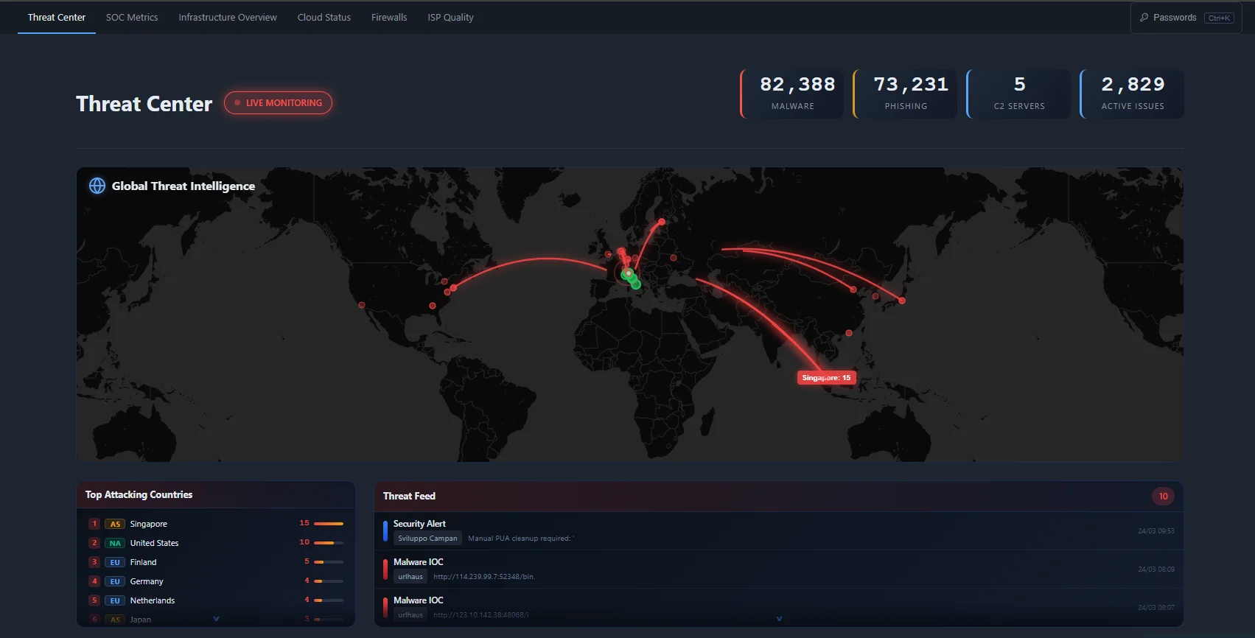Click the Top Attacking Countries header
1255x638 pixels.
point(216,495)
